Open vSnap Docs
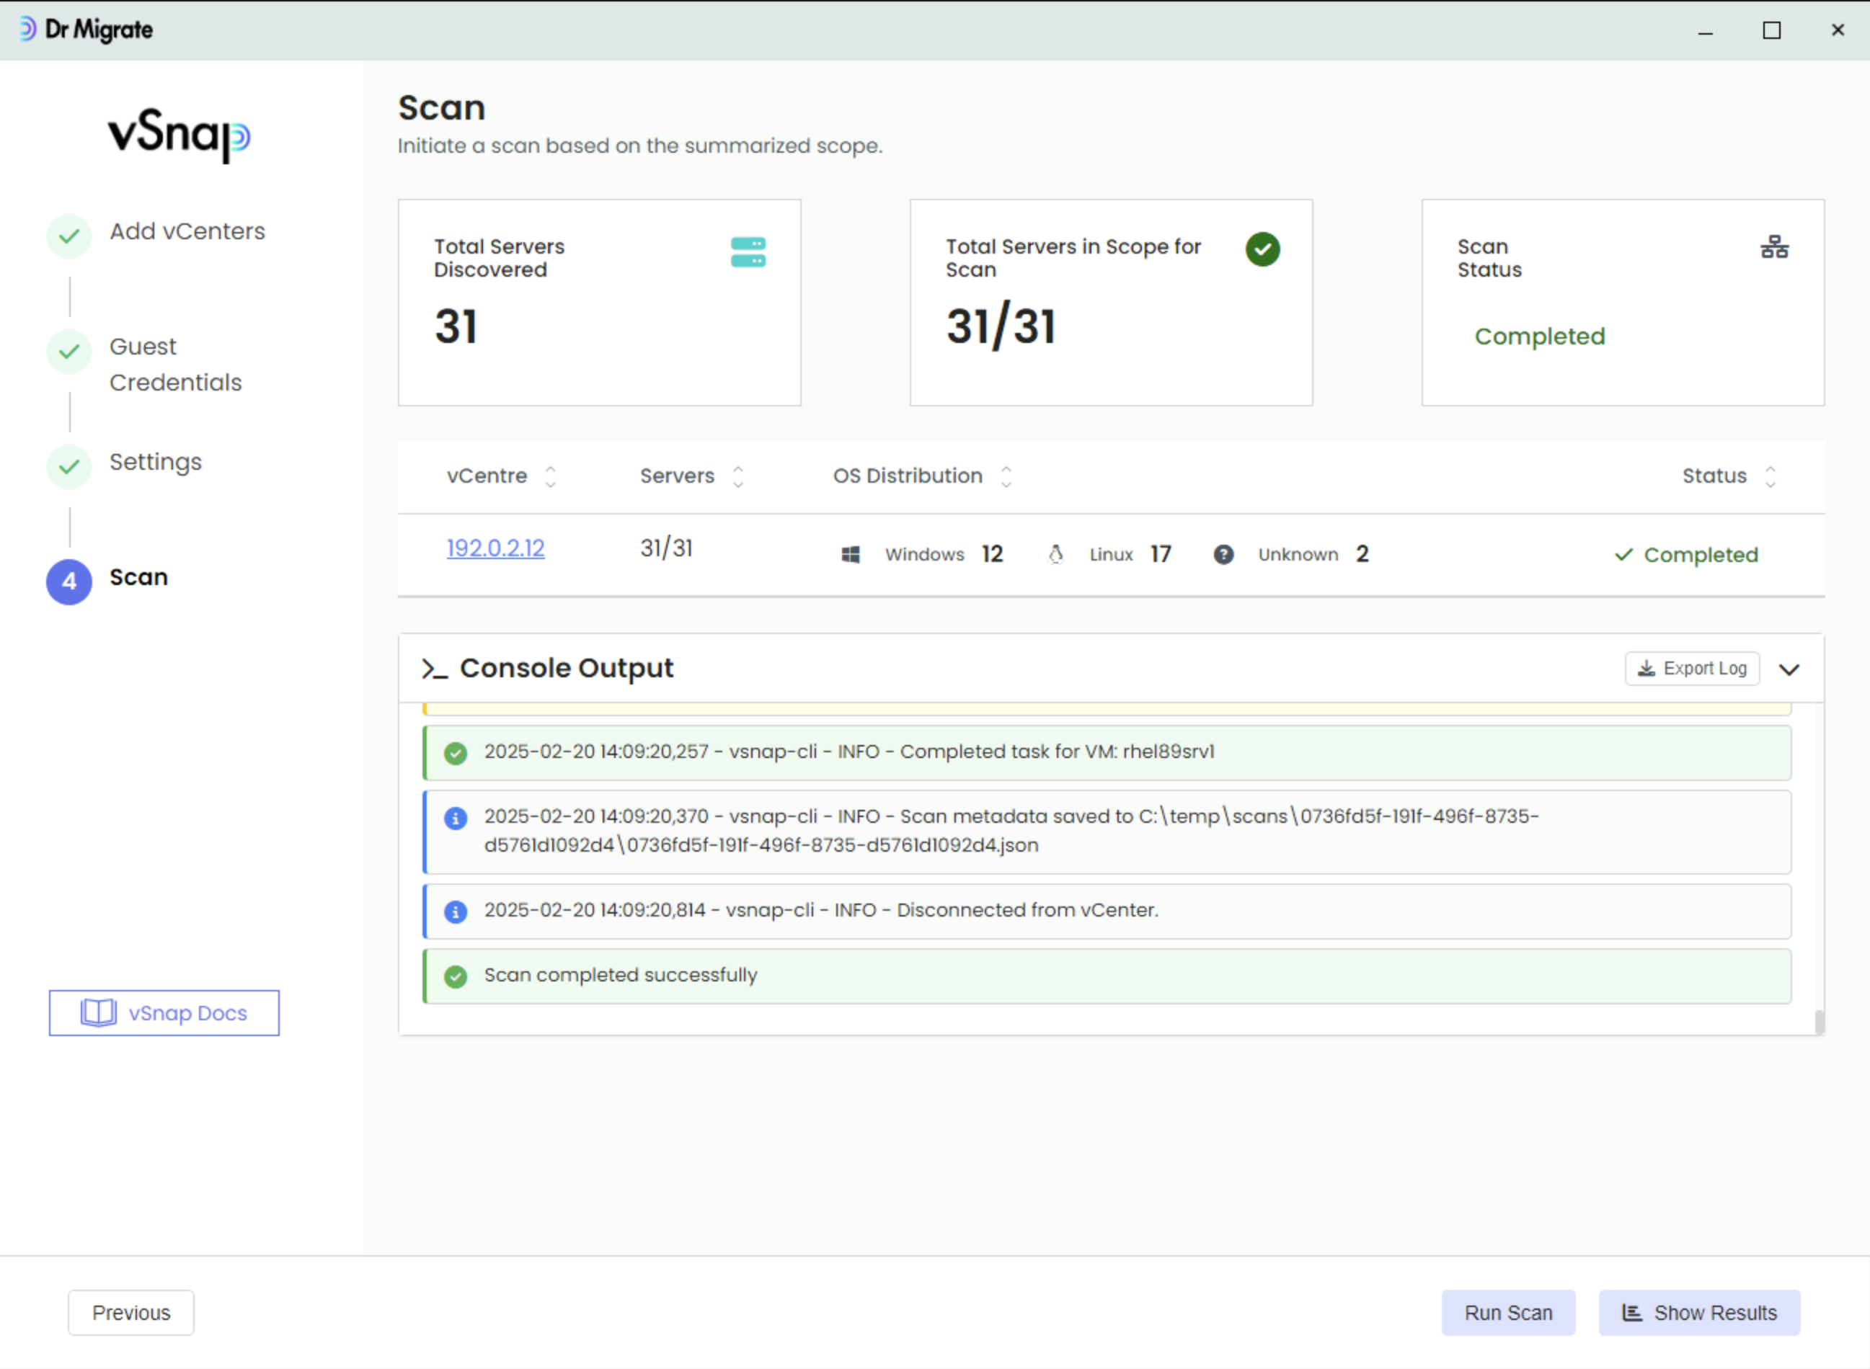Viewport: 1870px width, 1369px height. pyautogui.click(x=164, y=1012)
